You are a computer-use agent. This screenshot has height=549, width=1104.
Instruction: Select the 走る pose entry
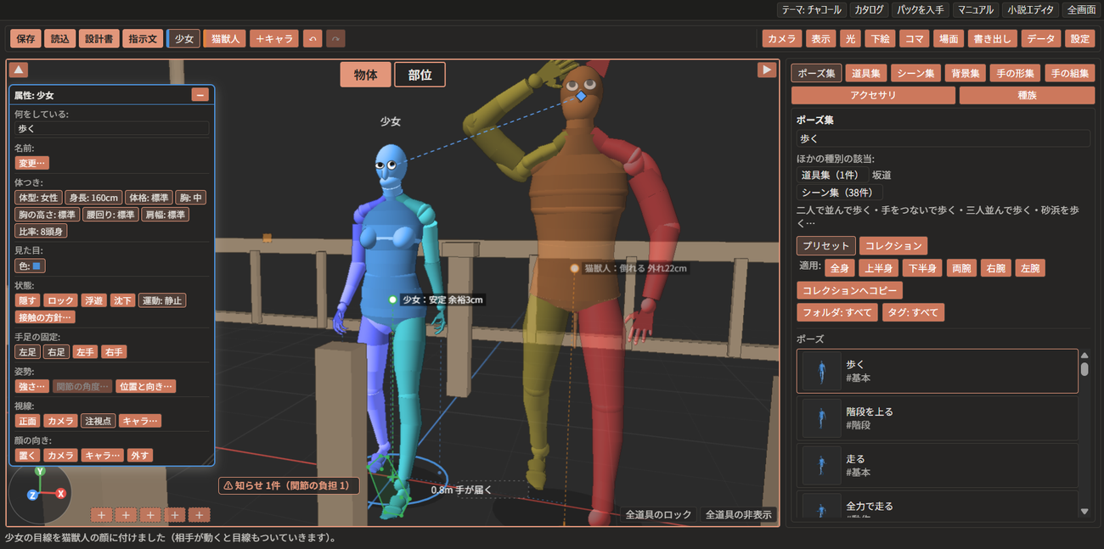(938, 465)
